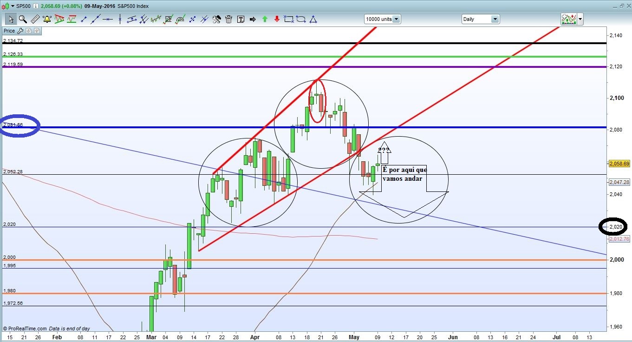Open the candlestick chart style menu

(x=8, y=7)
